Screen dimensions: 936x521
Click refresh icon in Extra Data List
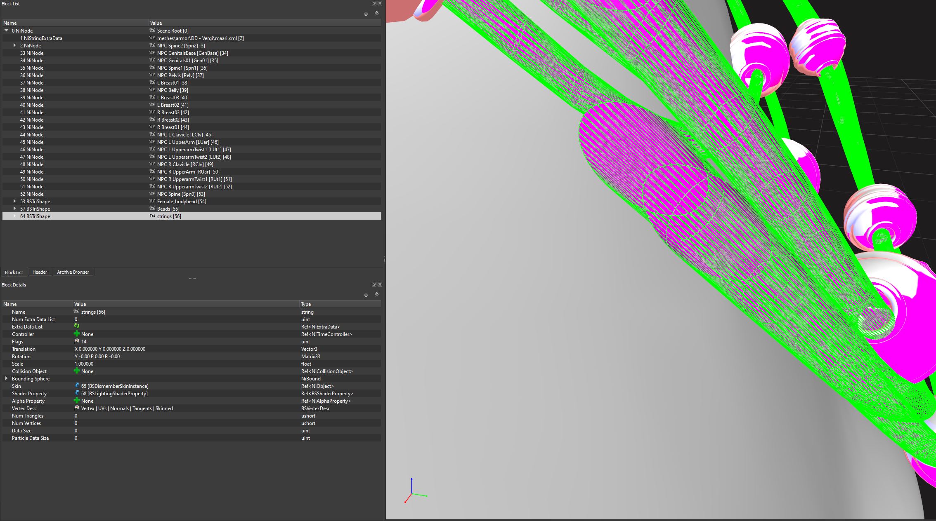click(x=77, y=326)
